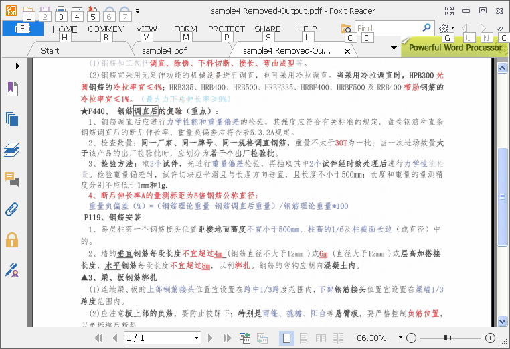Switch to single page view mode
Viewport: 510px width, 349px height.
286,338
